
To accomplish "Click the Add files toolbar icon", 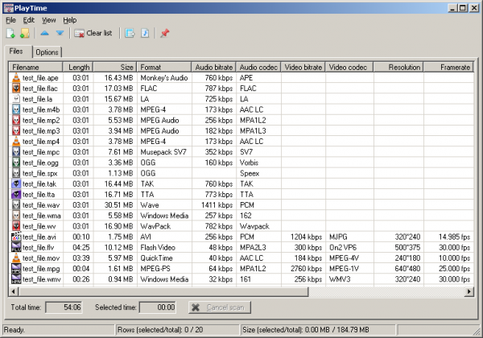I will (x=11, y=33).
